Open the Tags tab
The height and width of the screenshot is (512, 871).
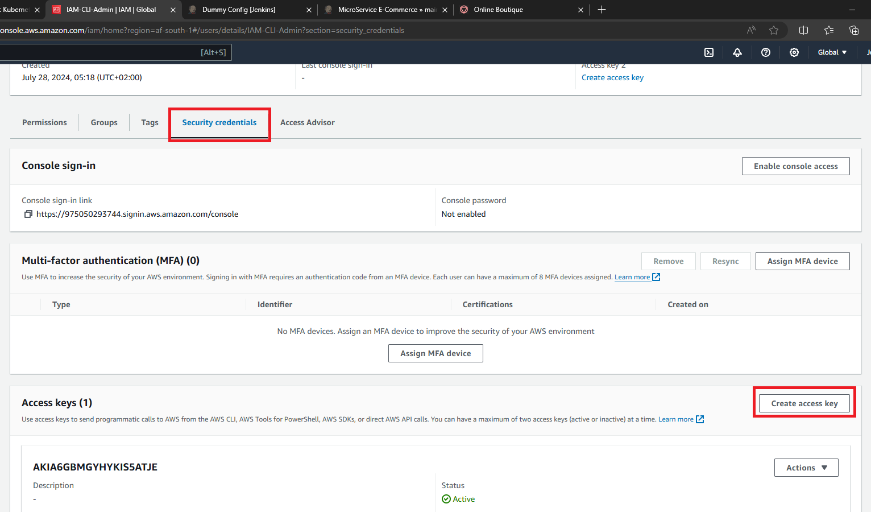tap(150, 122)
